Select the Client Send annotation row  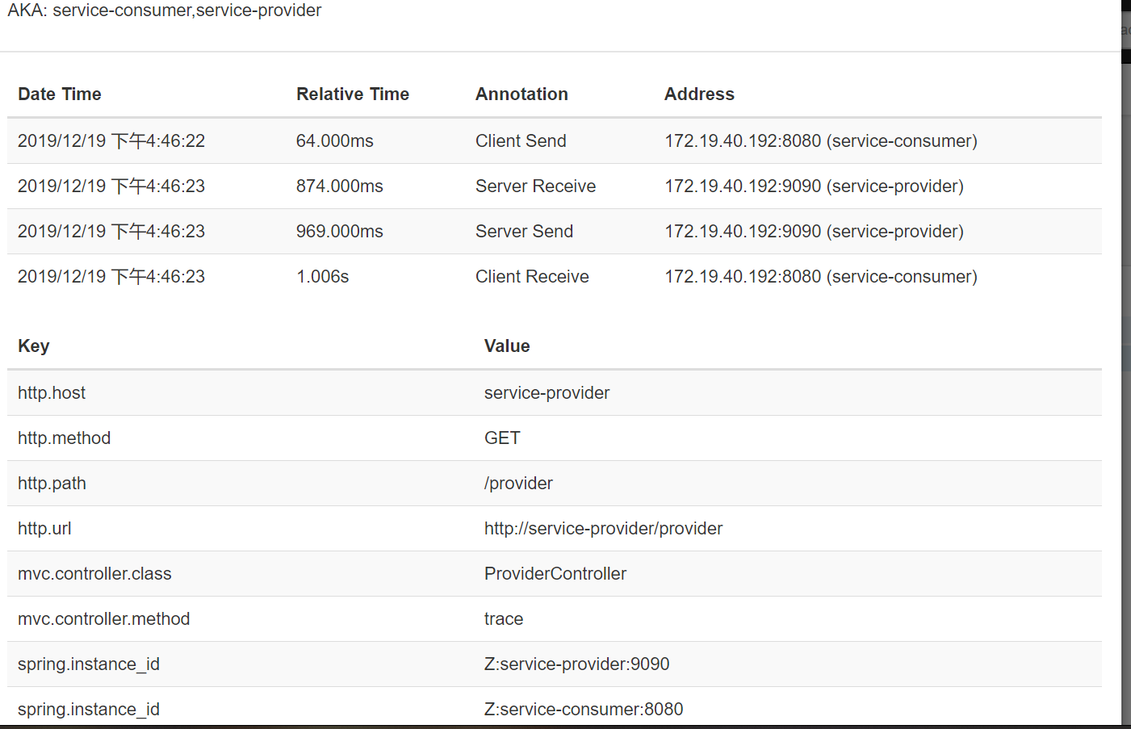pyautogui.click(x=555, y=141)
